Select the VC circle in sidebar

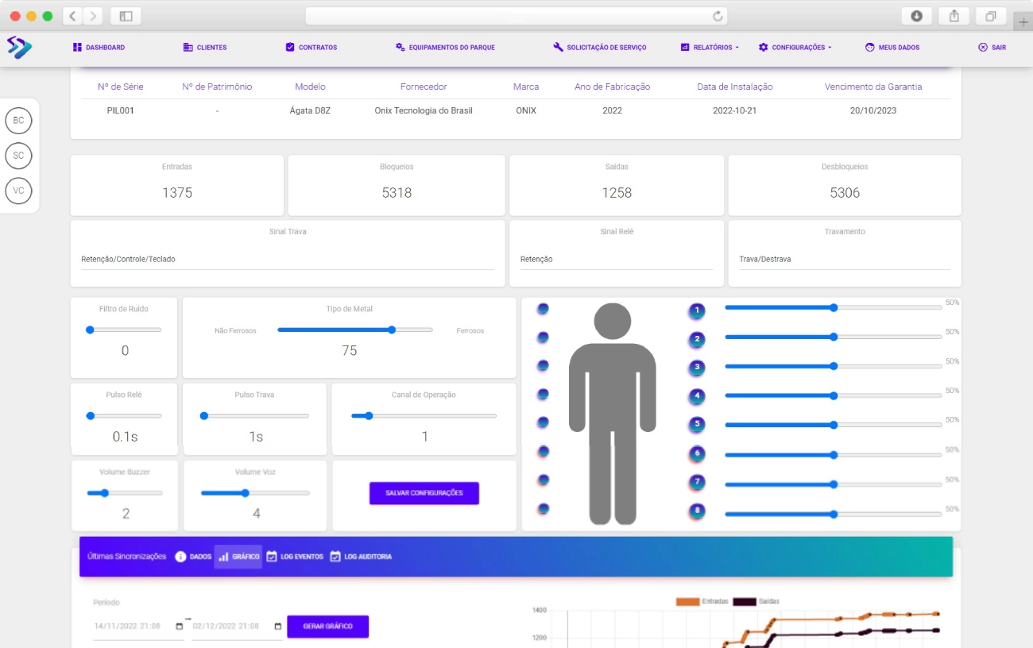tap(18, 191)
